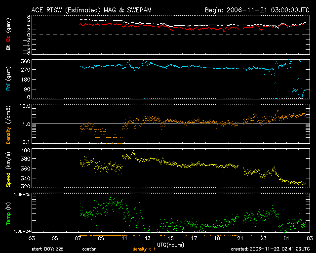Click the '380' tick on the Speed axis
Image resolution: width=316 pixels, height=253 pixels.
(26, 159)
